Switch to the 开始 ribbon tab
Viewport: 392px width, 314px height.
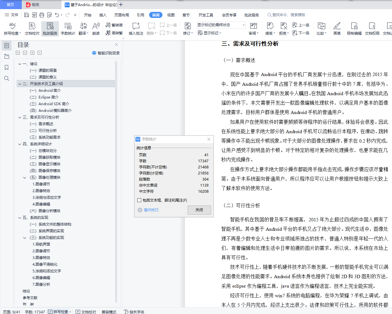[88, 15]
